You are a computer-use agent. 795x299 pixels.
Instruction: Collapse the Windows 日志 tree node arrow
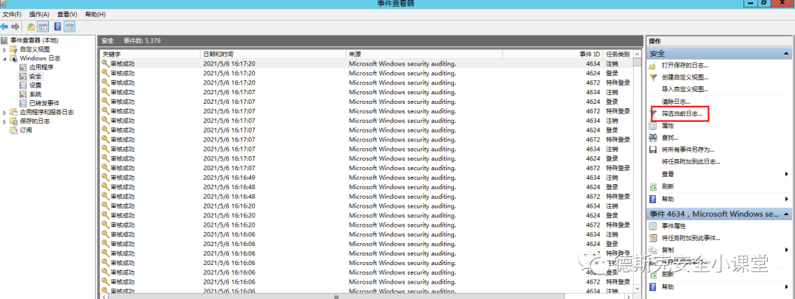pyautogui.click(x=4, y=59)
